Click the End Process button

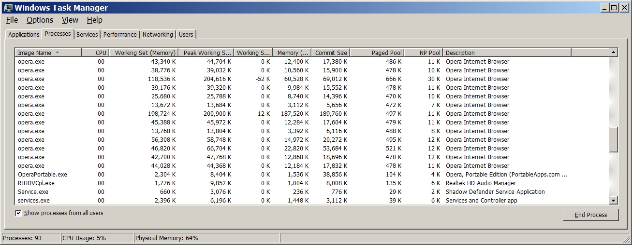(590, 215)
